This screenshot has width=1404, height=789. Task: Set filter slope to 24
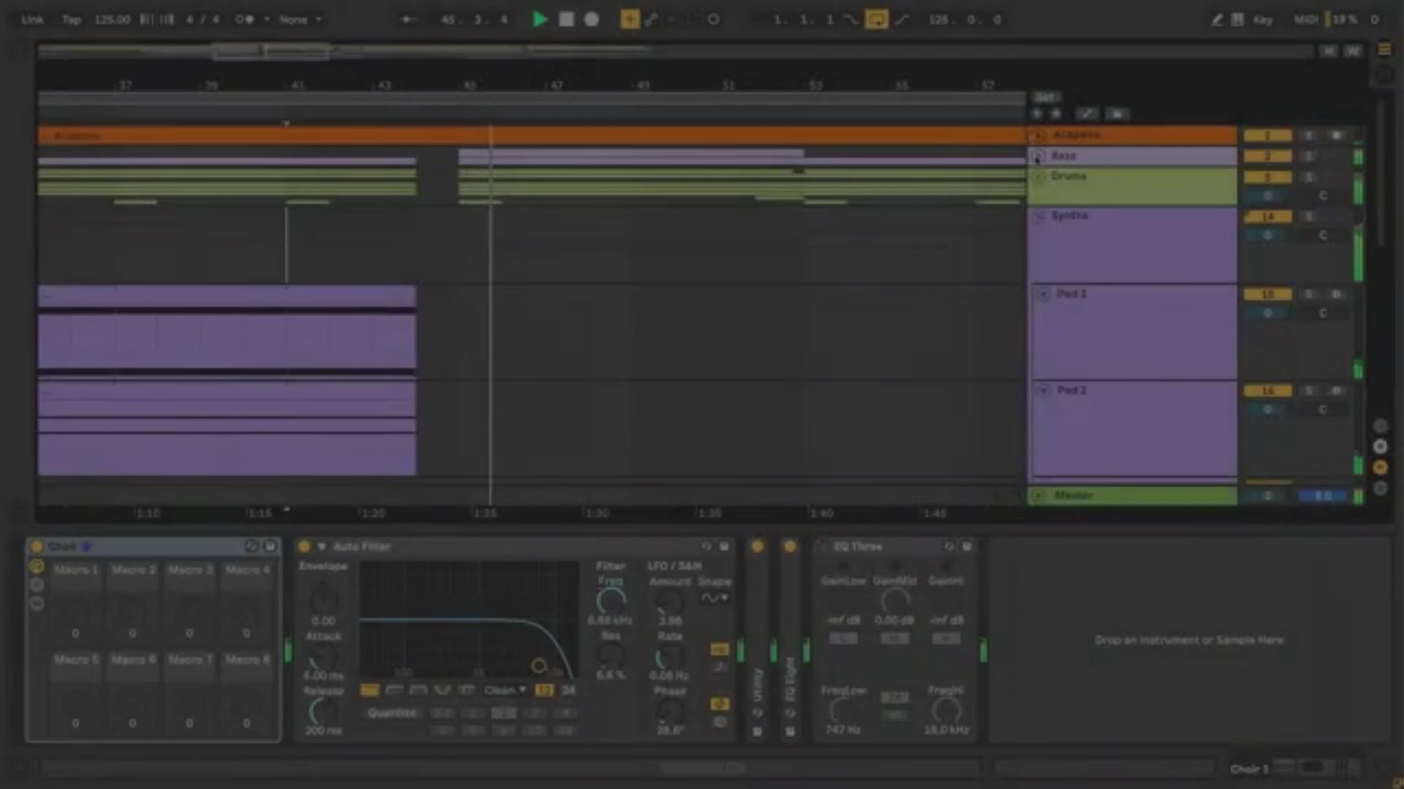pyautogui.click(x=568, y=690)
